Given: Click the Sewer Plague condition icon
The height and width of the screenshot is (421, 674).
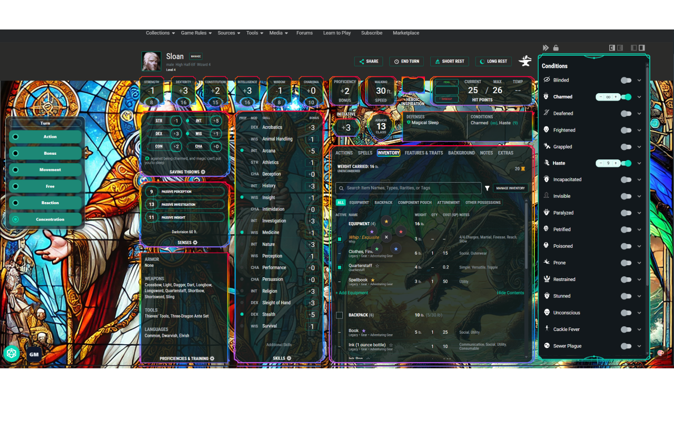Looking at the screenshot, I should click(x=547, y=346).
